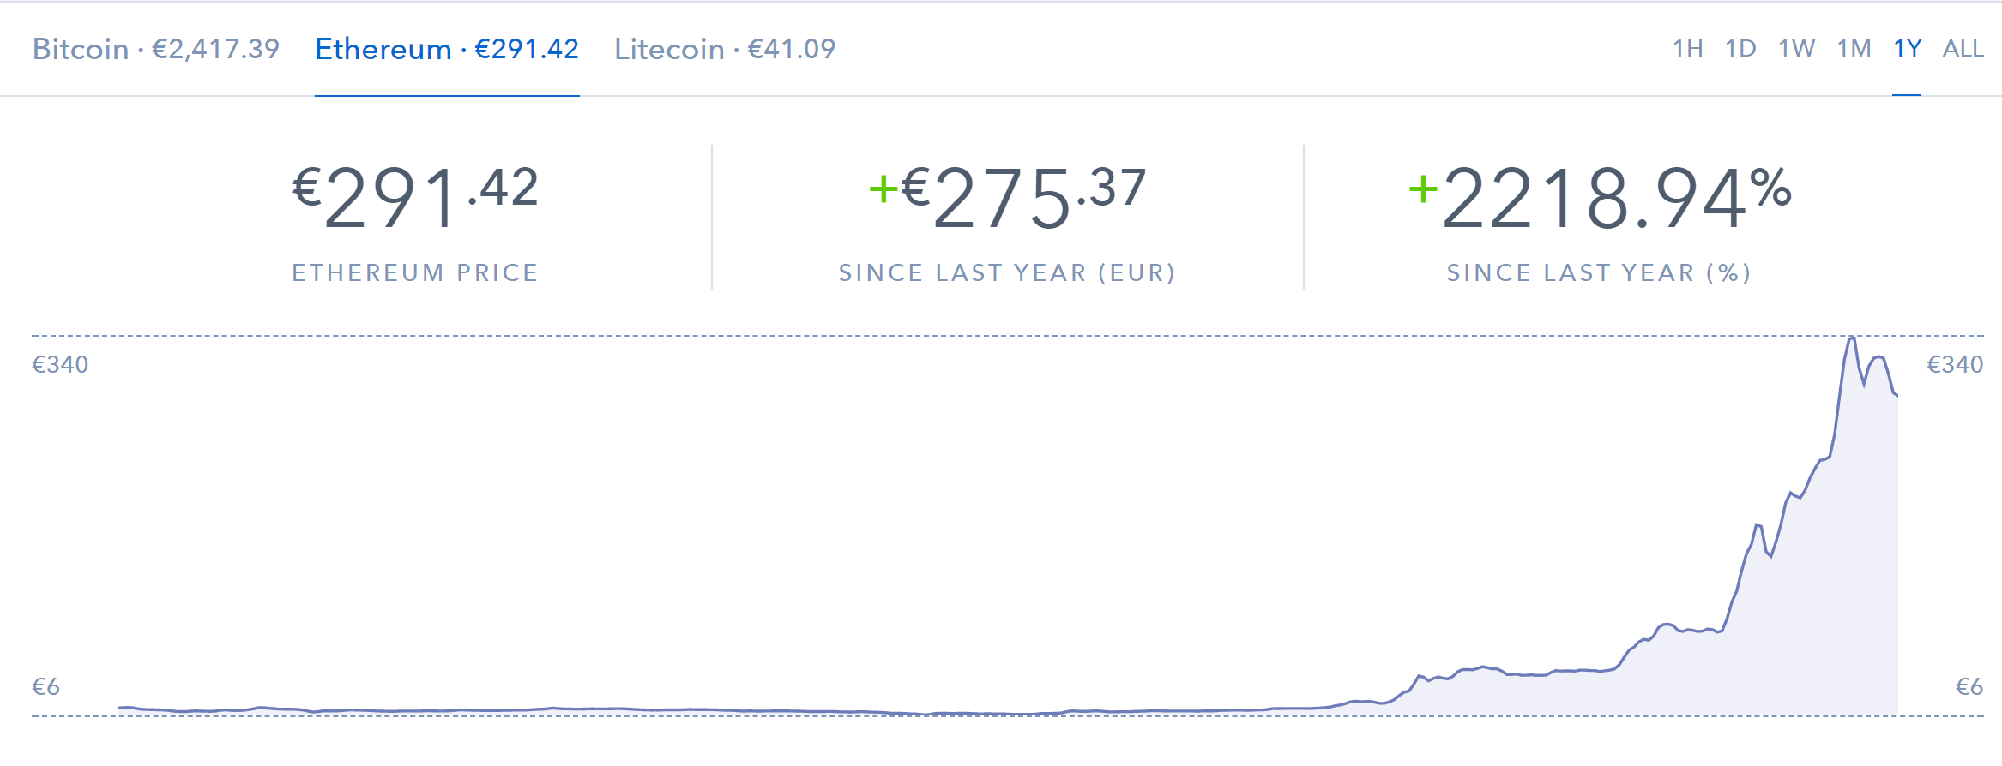This screenshot has width=2002, height=766.
Task: Switch to the Bitcoin price tab
Action: tap(156, 49)
